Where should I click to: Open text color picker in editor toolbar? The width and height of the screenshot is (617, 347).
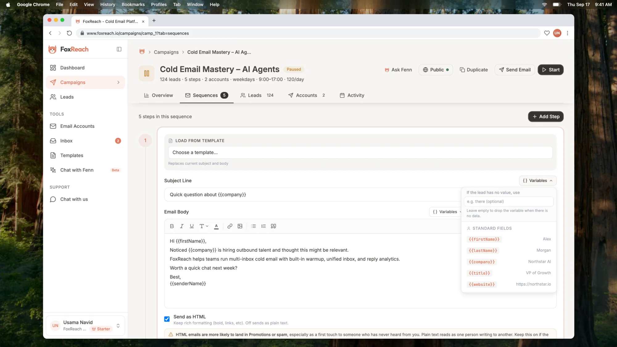tap(216, 226)
